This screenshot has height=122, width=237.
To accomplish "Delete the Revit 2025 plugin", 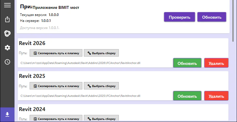I will point(216,96).
